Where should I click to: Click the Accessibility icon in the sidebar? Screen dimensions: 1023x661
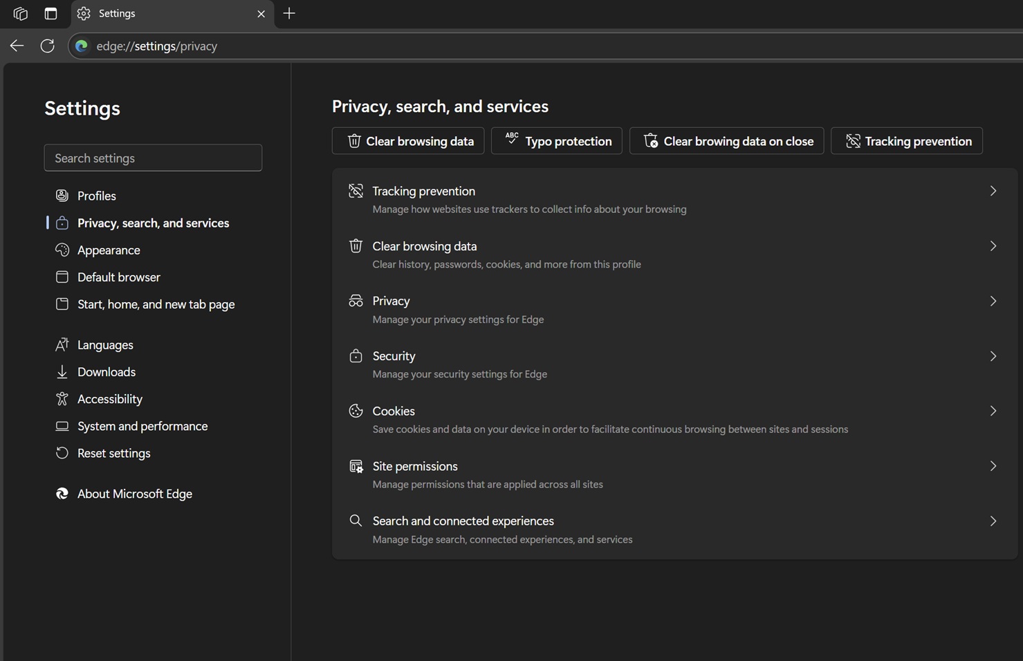click(62, 398)
